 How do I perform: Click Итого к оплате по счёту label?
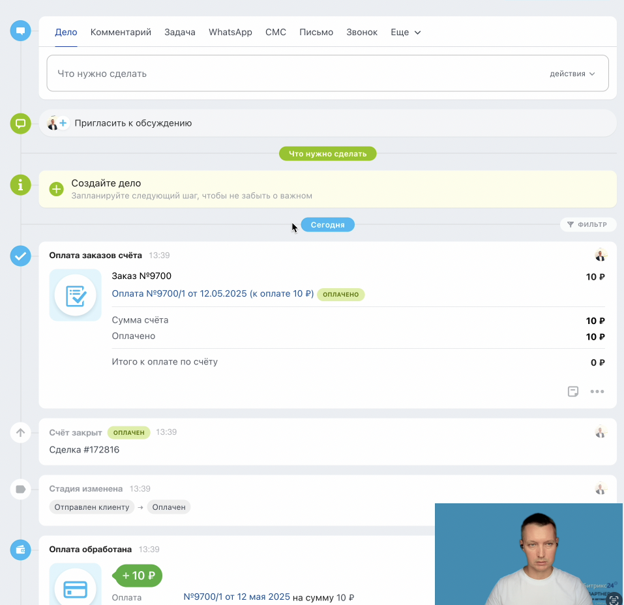click(164, 362)
